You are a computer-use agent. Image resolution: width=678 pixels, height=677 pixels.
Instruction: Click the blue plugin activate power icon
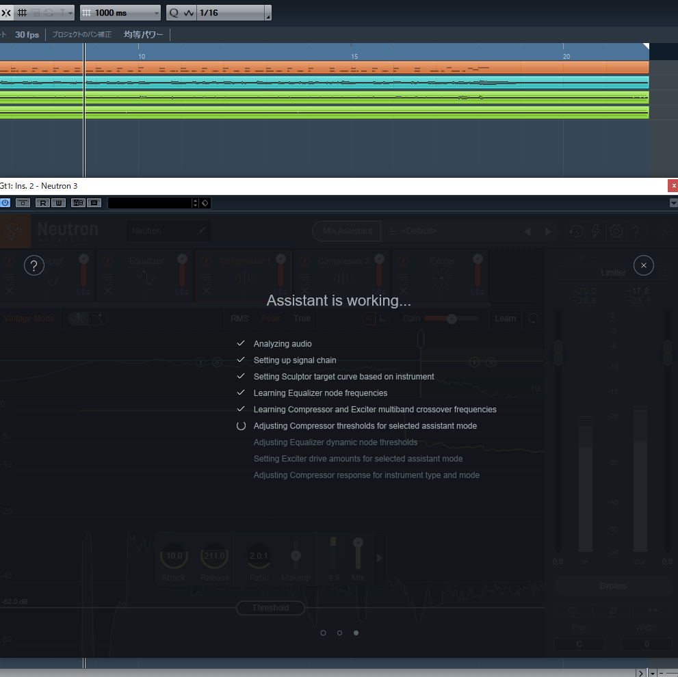(x=5, y=202)
